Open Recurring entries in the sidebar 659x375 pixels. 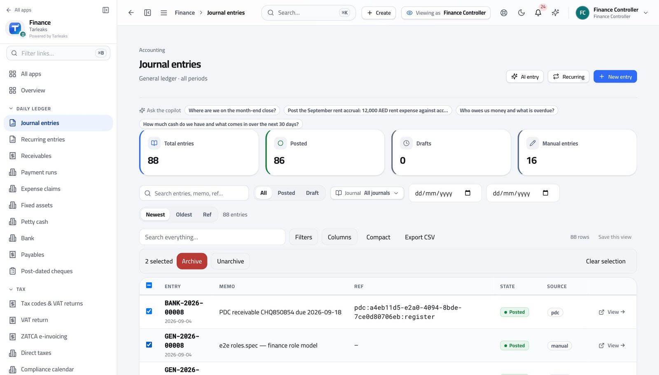click(x=58, y=140)
